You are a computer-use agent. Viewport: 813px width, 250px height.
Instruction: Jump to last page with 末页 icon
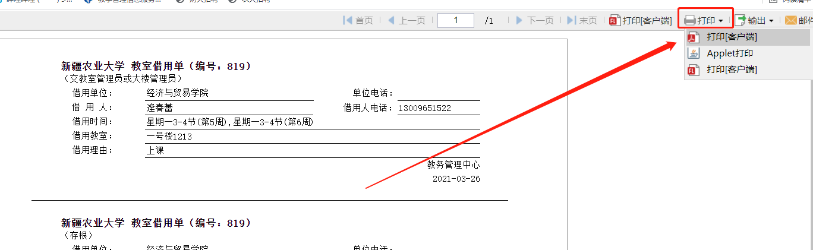pos(572,20)
